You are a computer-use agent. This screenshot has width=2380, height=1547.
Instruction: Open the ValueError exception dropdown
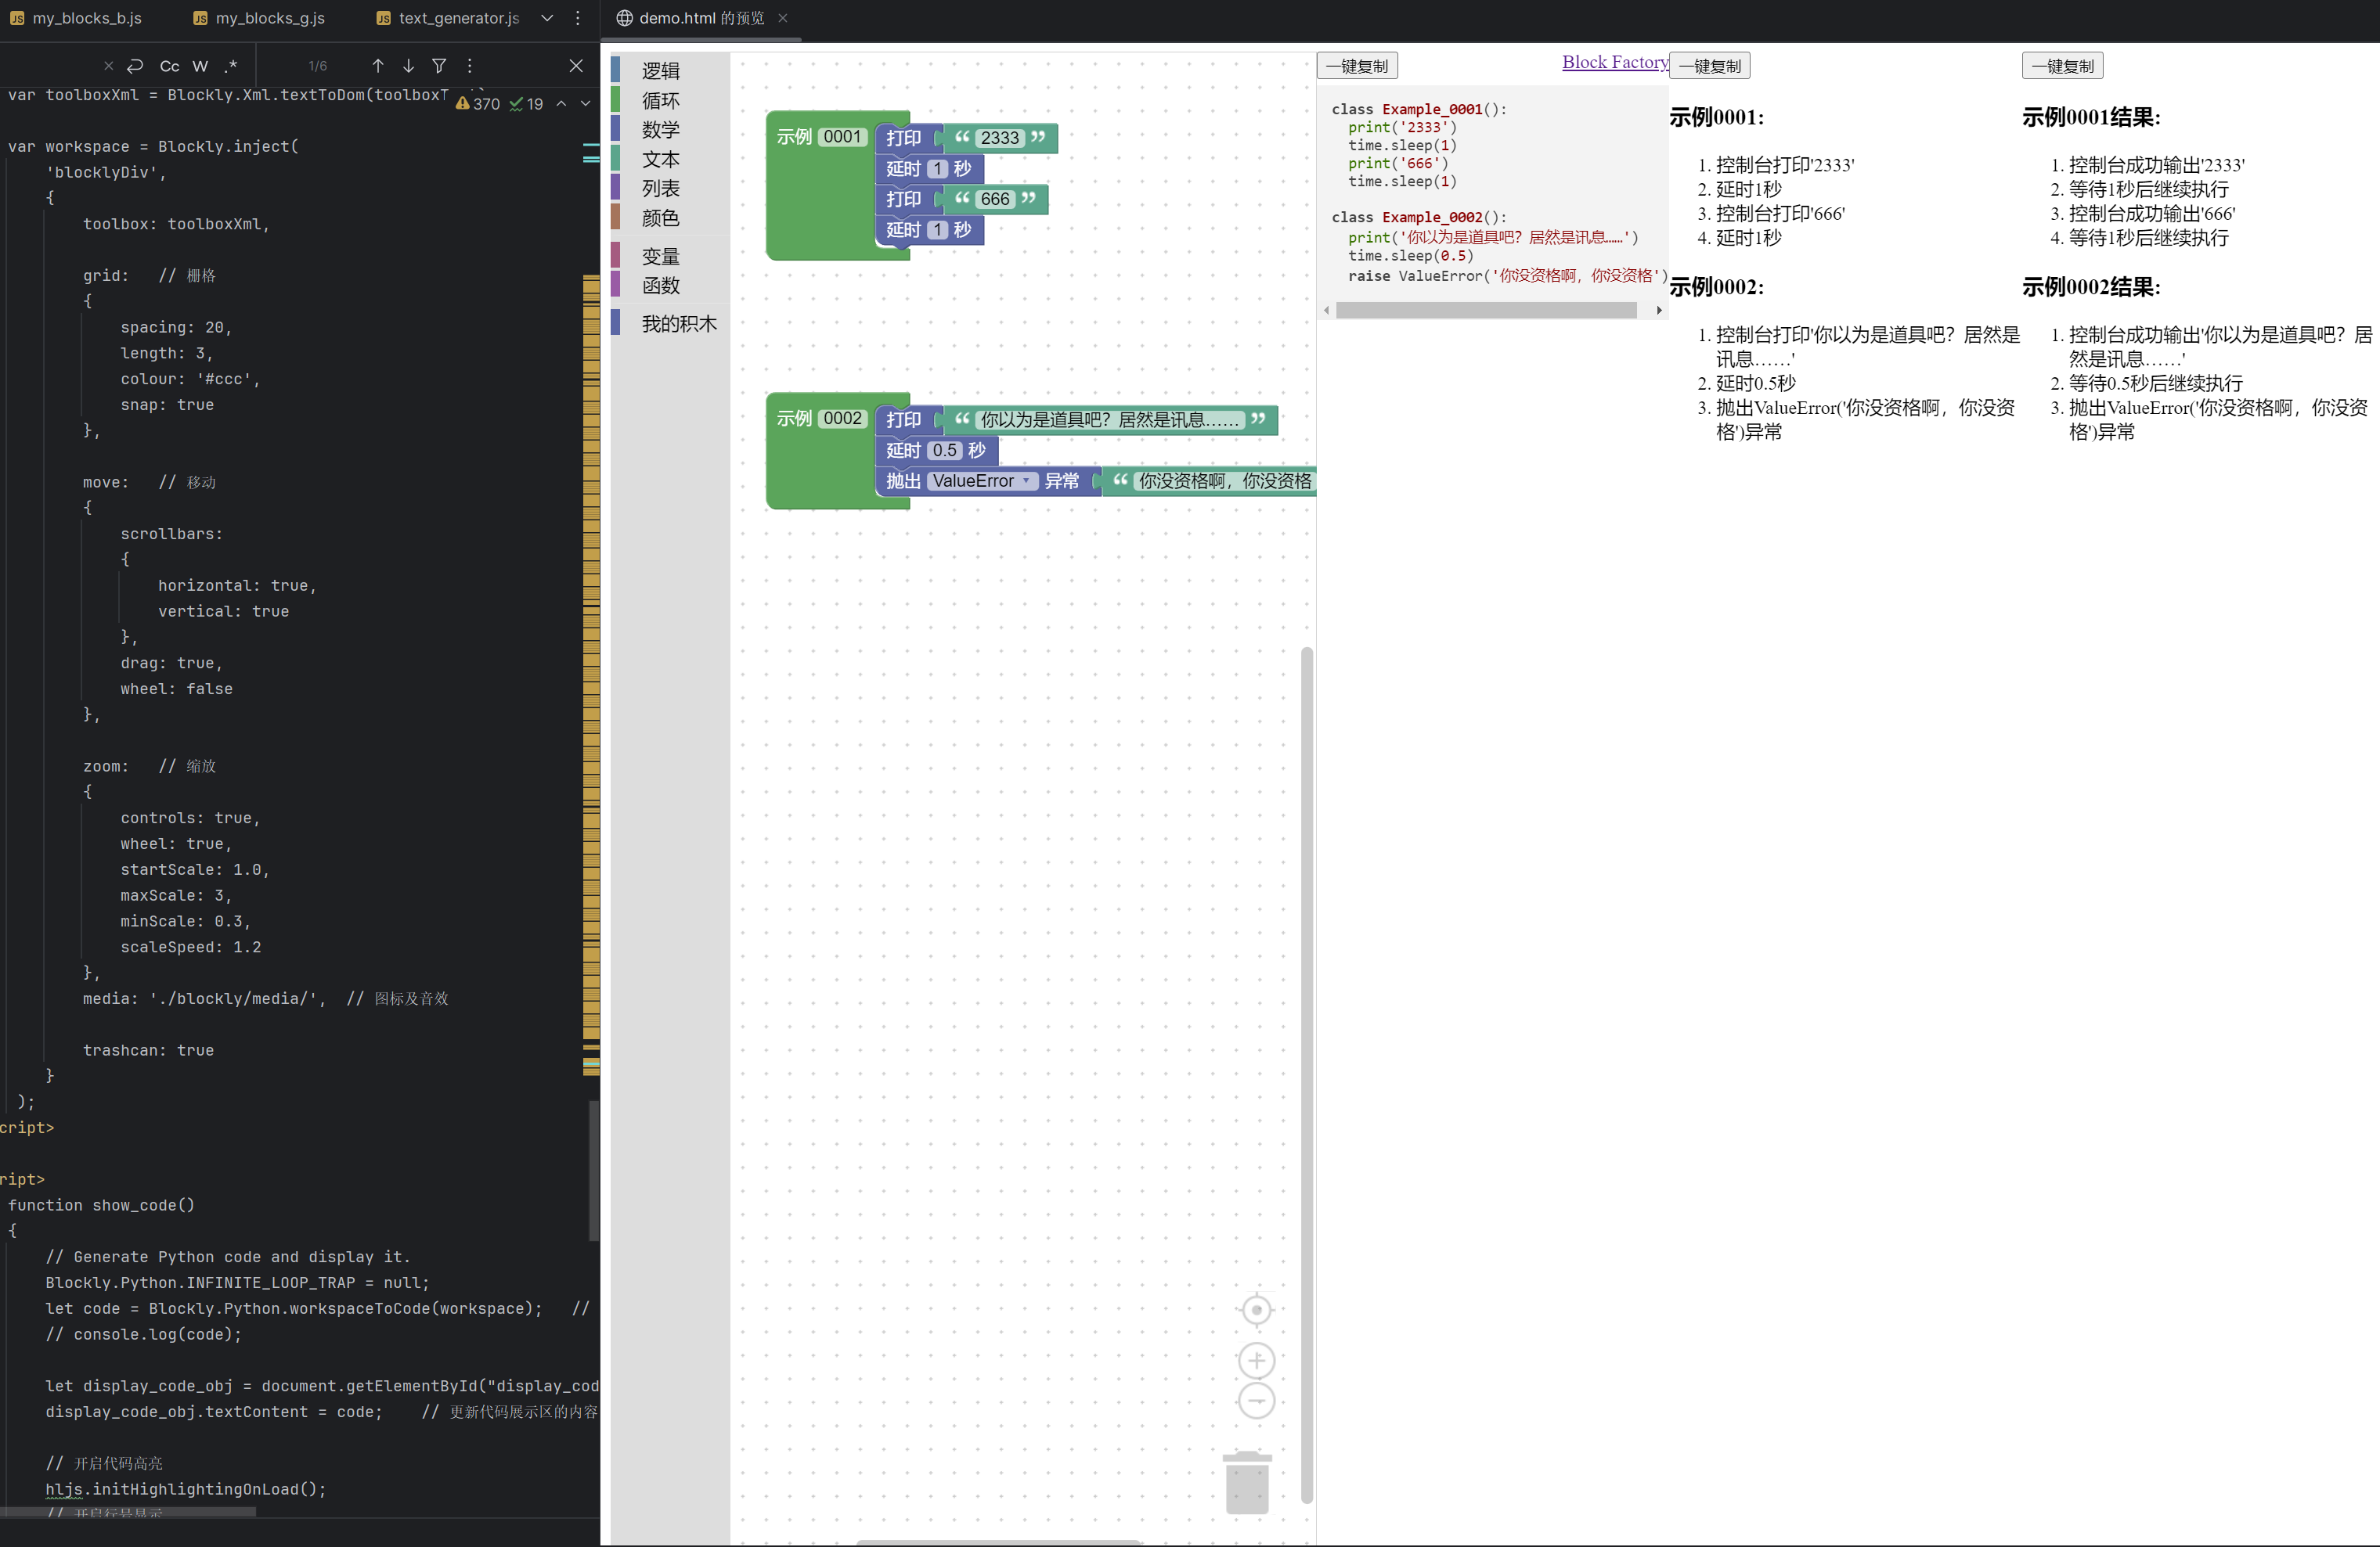(981, 480)
